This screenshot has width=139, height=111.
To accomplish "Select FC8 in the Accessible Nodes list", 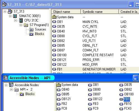I will [x=64, y=108].
